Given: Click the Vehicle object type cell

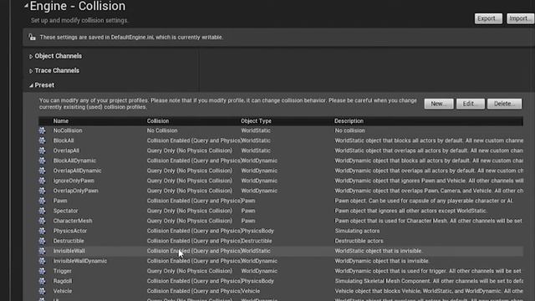Looking at the screenshot, I should [x=251, y=291].
